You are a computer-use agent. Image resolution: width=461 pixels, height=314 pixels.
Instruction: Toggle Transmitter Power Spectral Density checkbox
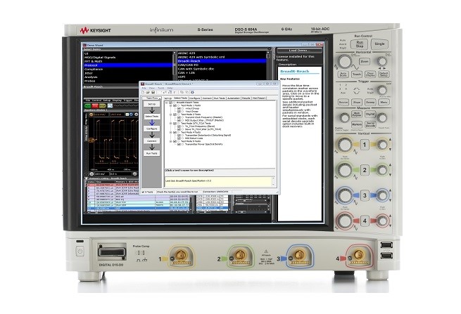(179, 145)
